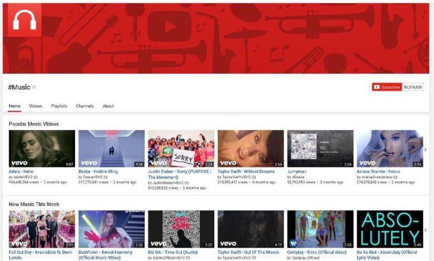The height and width of the screenshot is (261, 434).
Task: Click the verified badge beside DrakeVEVO
Action: point(106,177)
